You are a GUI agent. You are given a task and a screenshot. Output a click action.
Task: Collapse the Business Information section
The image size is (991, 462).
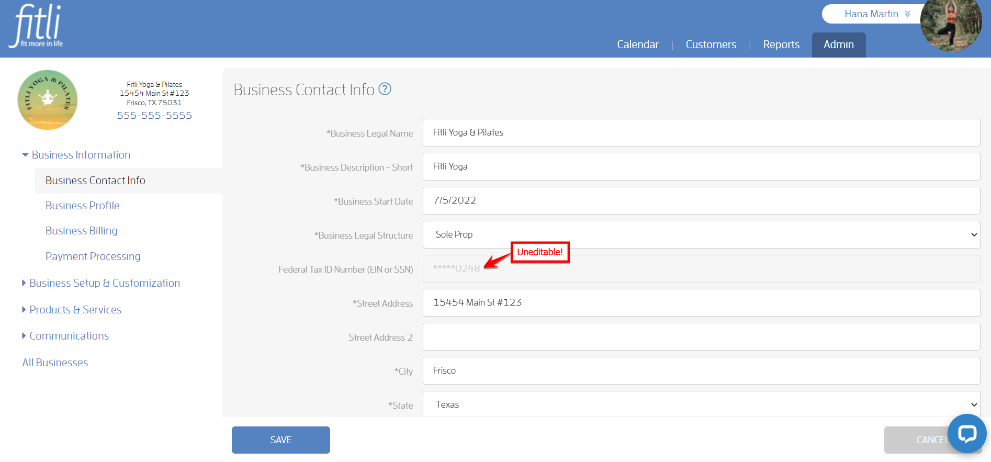[x=76, y=155]
